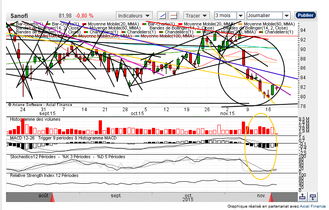Screen dimensions: 329x210
Task: Click the MACD 12-26 indicator label
Action: pos(22,138)
